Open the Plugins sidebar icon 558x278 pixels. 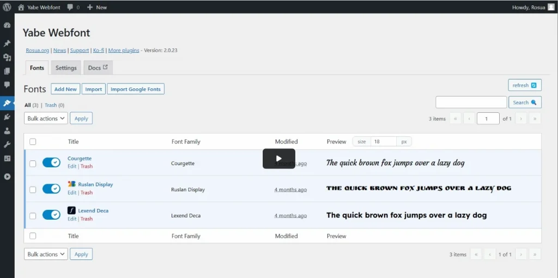click(7, 117)
